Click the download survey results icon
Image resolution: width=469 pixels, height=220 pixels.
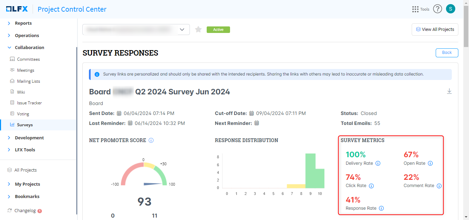pyautogui.click(x=449, y=91)
